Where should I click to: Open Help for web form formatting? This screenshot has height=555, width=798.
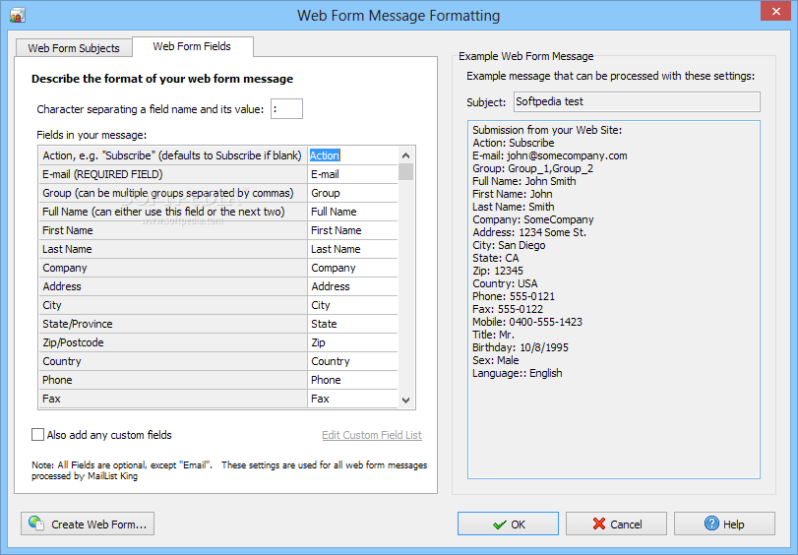coord(725,524)
